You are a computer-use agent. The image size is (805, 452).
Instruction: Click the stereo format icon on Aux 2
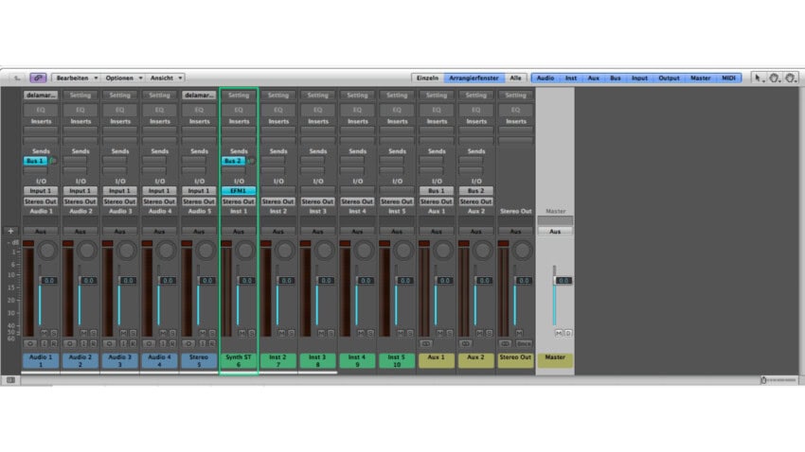pyautogui.click(x=465, y=343)
